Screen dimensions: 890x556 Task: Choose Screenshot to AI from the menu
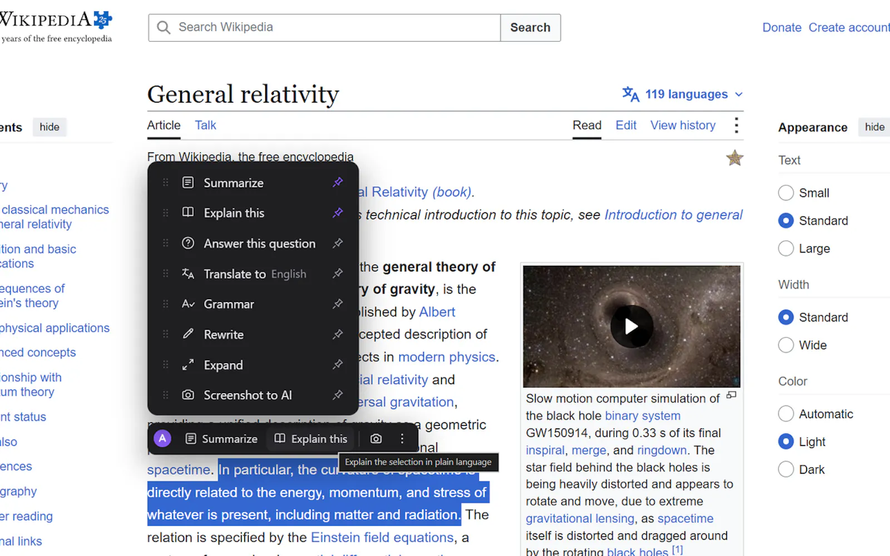[x=248, y=395]
